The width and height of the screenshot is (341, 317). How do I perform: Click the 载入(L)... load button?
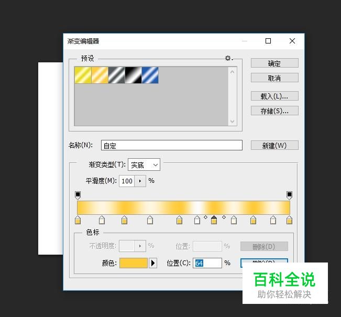coord(274,96)
